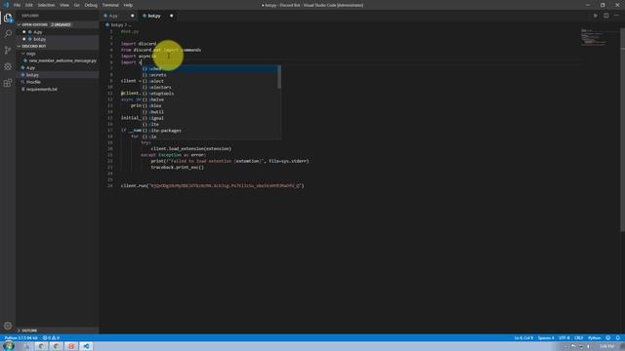Screen dimensions: 625x351
Task: Click the Python interpreter version in status bar
Action: [x=21, y=338]
